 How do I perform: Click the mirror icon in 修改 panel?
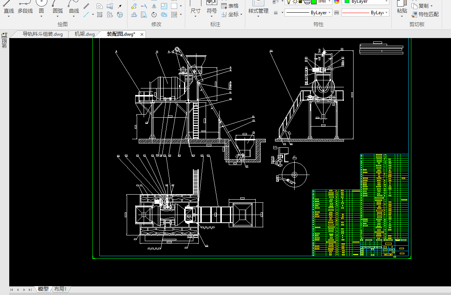click(x=154, y=6)
